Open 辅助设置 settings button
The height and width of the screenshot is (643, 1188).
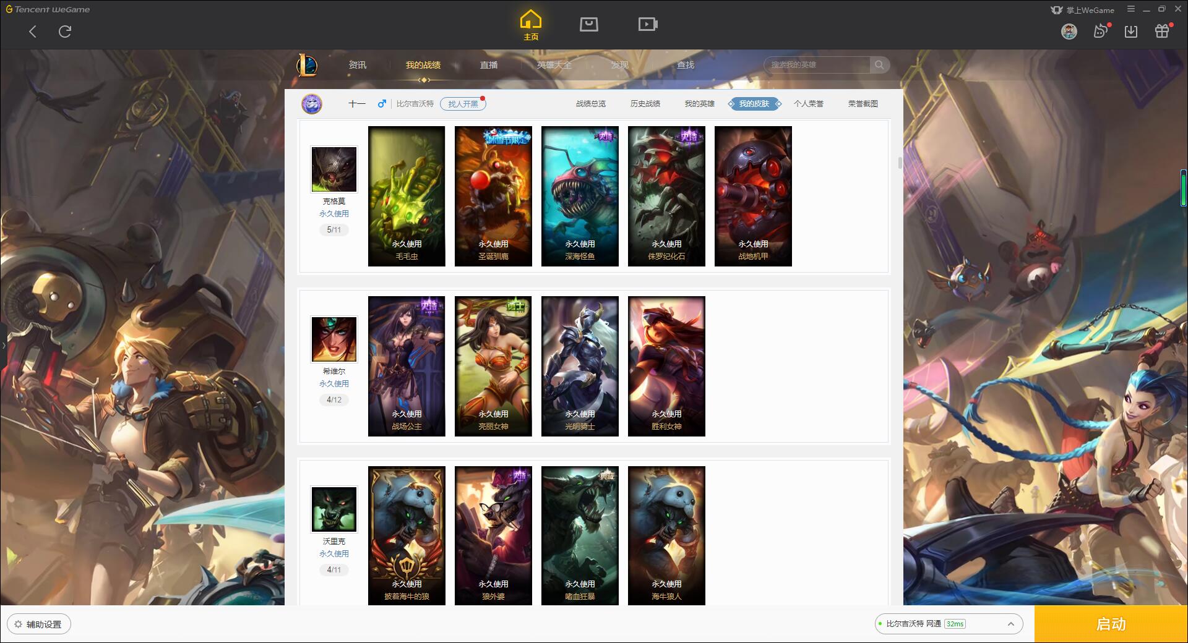click(x=39, y=624)
